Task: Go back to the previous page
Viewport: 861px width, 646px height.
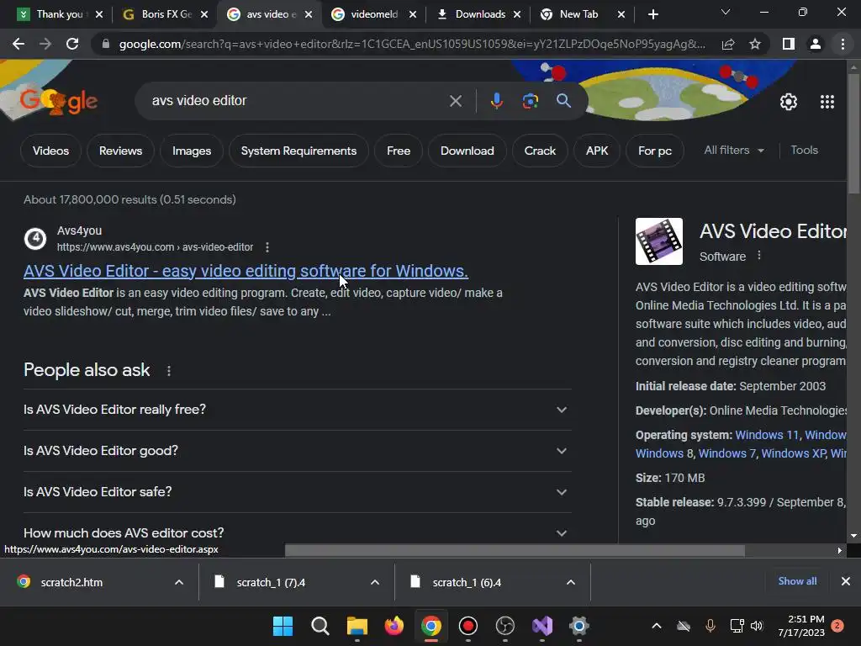Action: click(x=18, y=44)
